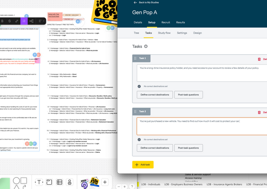Open LOB - Insurance Agents Brokers sheet tab

224,184
